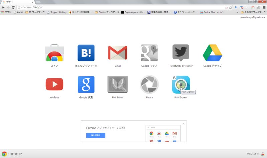267x158 pixels.
Task: Open a new tab with the new-tab button
Action: click(x=38, y=2)
